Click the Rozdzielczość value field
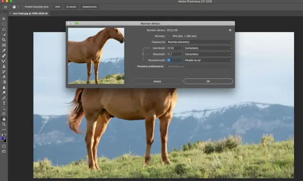303x181 pixels. click(174, 60)
